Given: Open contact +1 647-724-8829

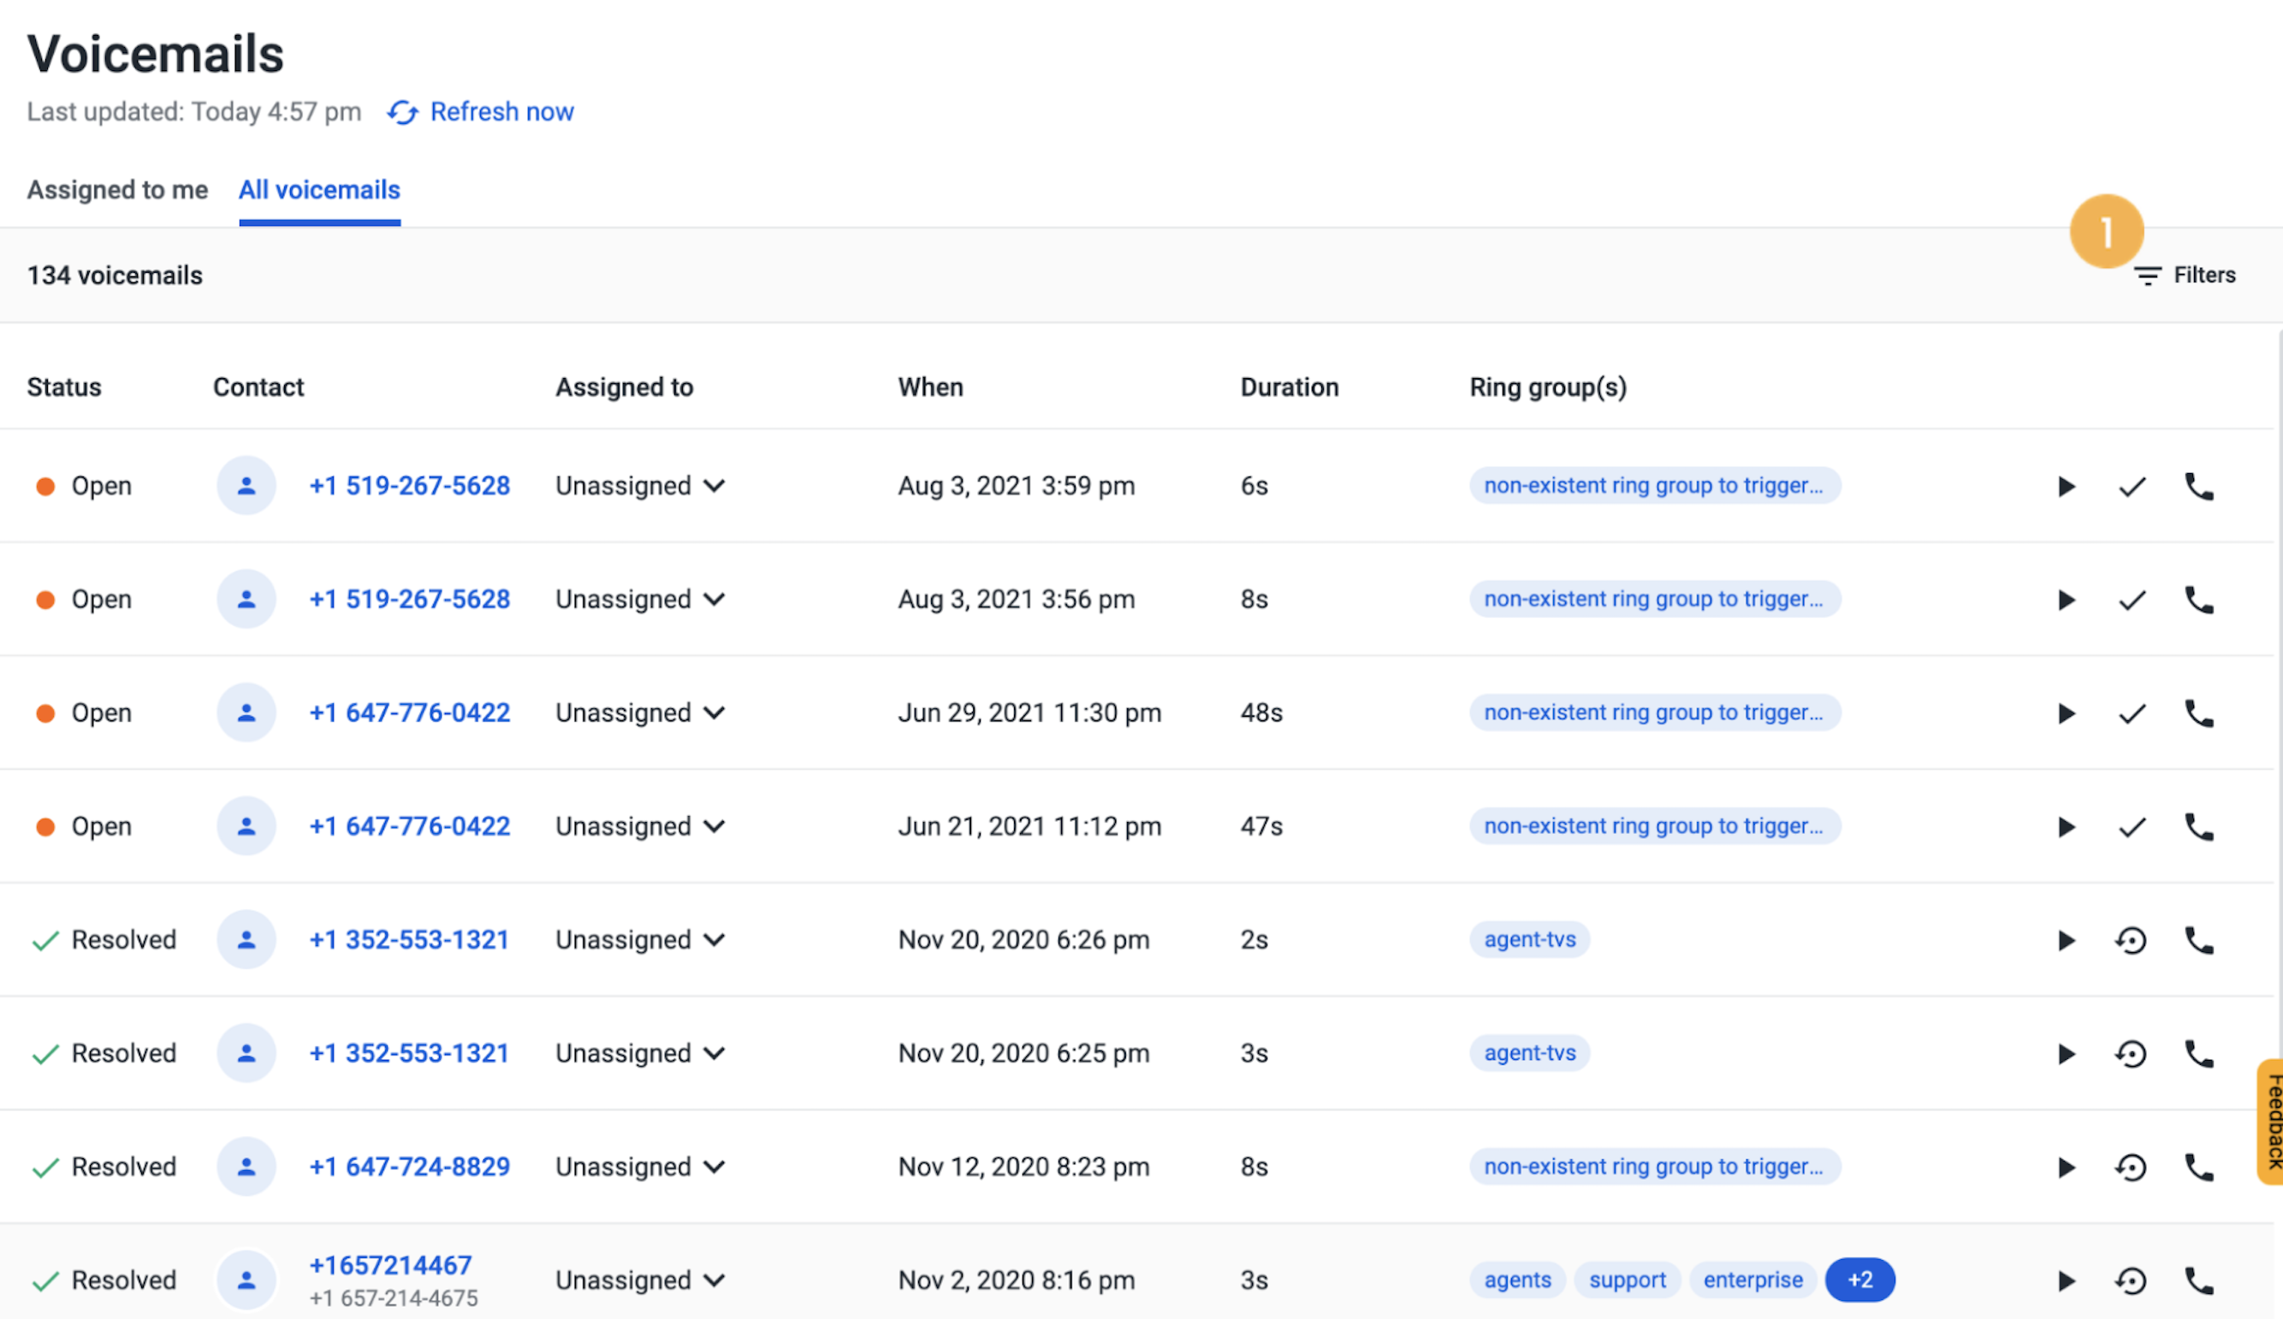Looking at the screenshot, I should click(x=410, y=1167).
